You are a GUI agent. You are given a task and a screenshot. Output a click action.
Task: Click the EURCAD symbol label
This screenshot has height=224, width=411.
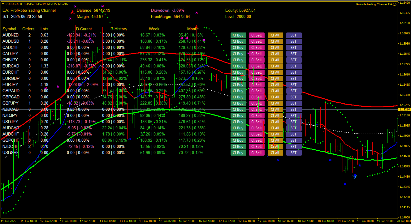[x=11, y=66]
